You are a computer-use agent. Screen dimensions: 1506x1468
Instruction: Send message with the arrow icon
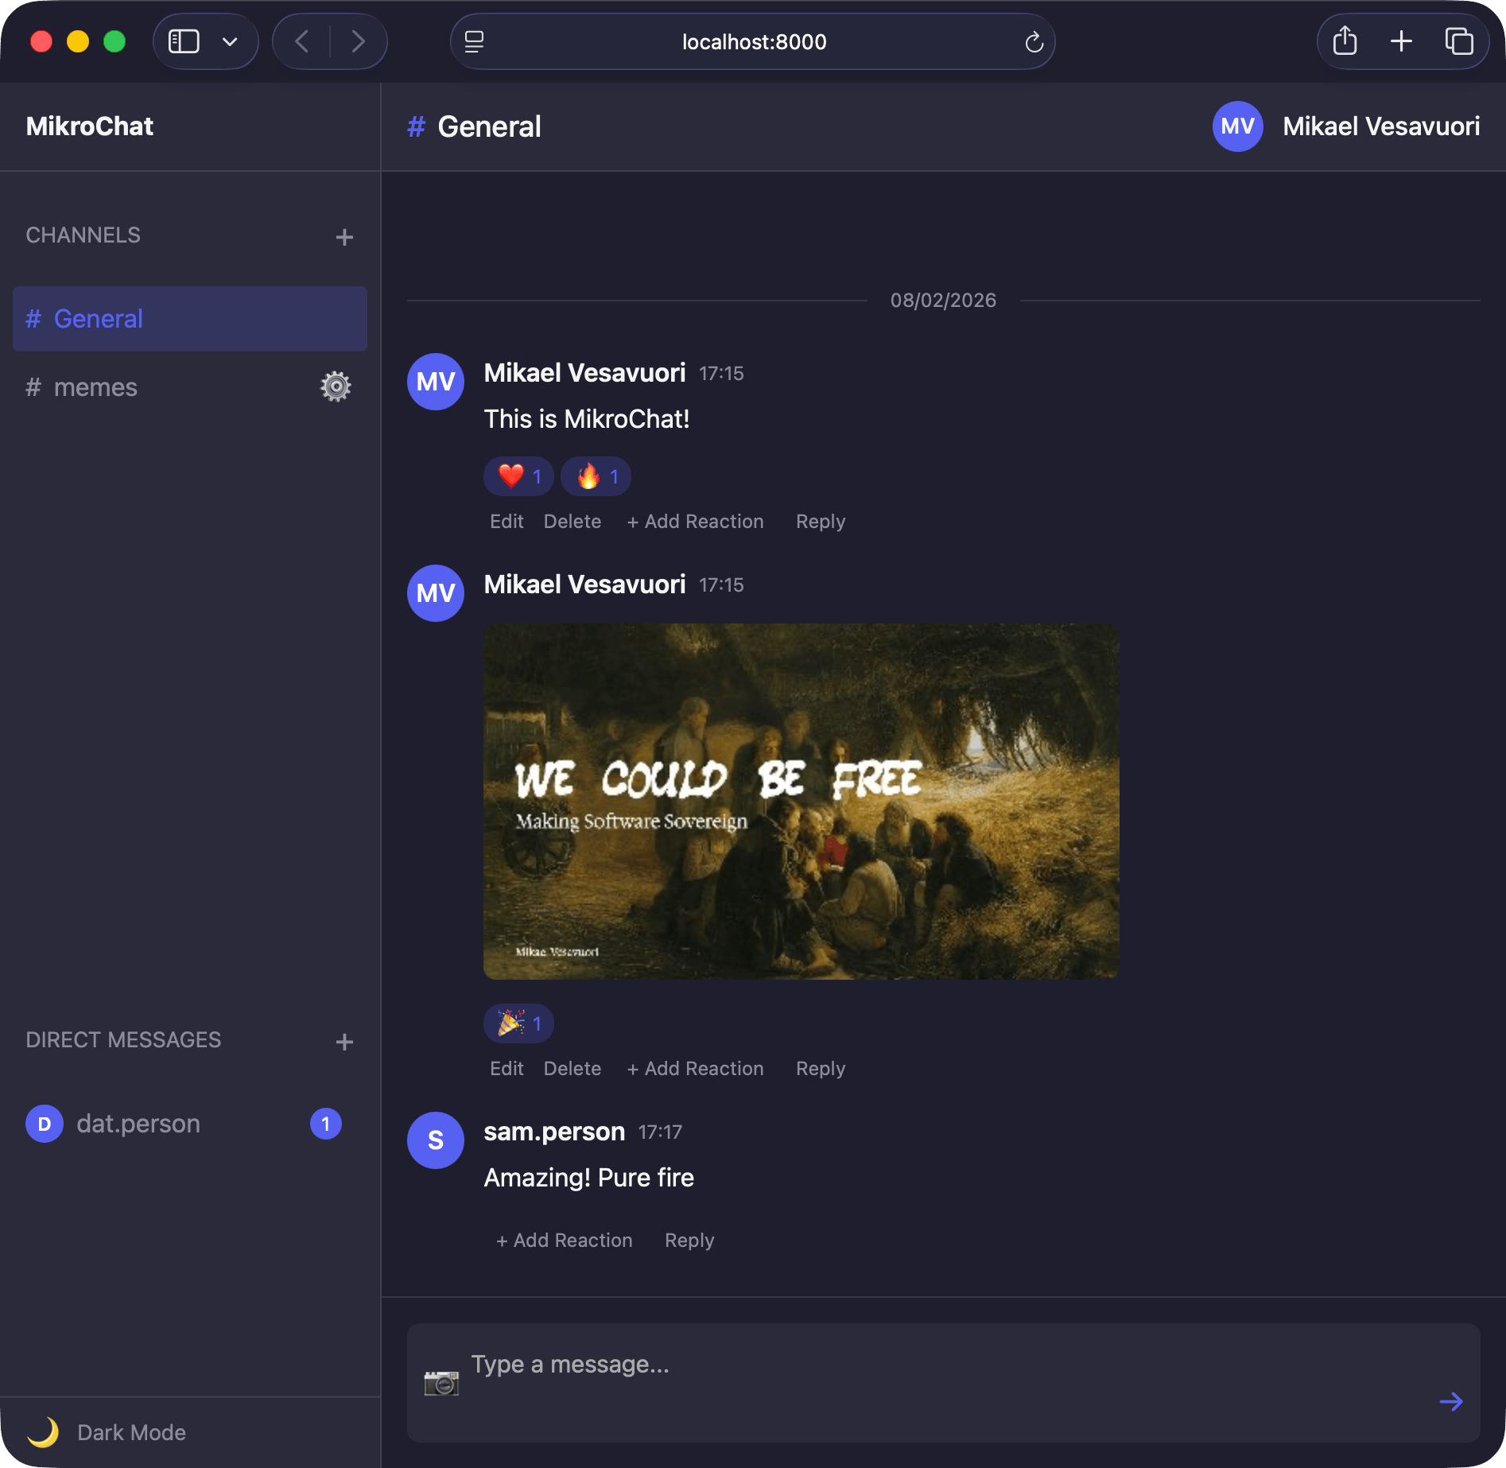[x=1450, y=1401]
